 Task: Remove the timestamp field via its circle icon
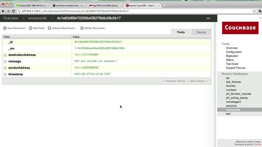click(5, 74)
